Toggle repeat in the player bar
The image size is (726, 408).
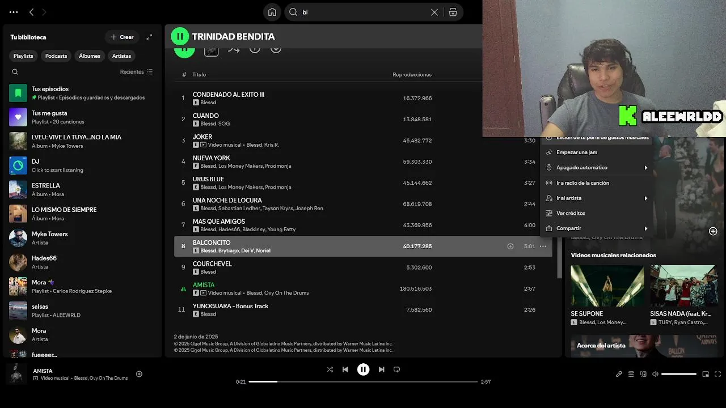(x=396, y=369)
